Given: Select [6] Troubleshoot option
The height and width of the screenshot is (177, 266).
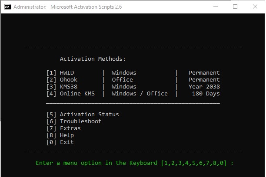Looking at the screenshot, I should pos(74,121).
